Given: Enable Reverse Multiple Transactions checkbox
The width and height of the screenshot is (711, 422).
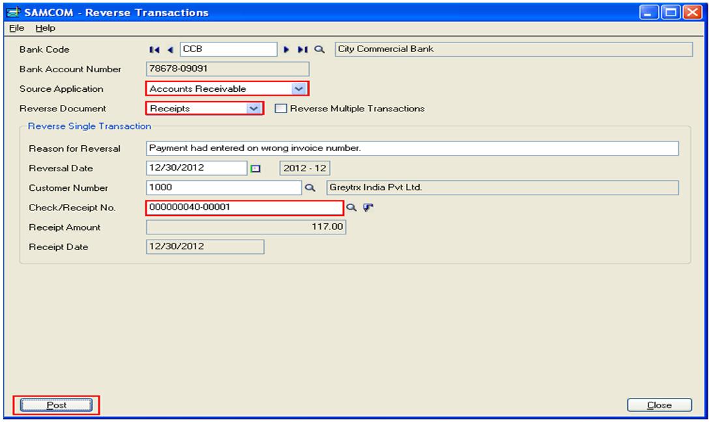Looking at the screenshot, I should (281, 108).
